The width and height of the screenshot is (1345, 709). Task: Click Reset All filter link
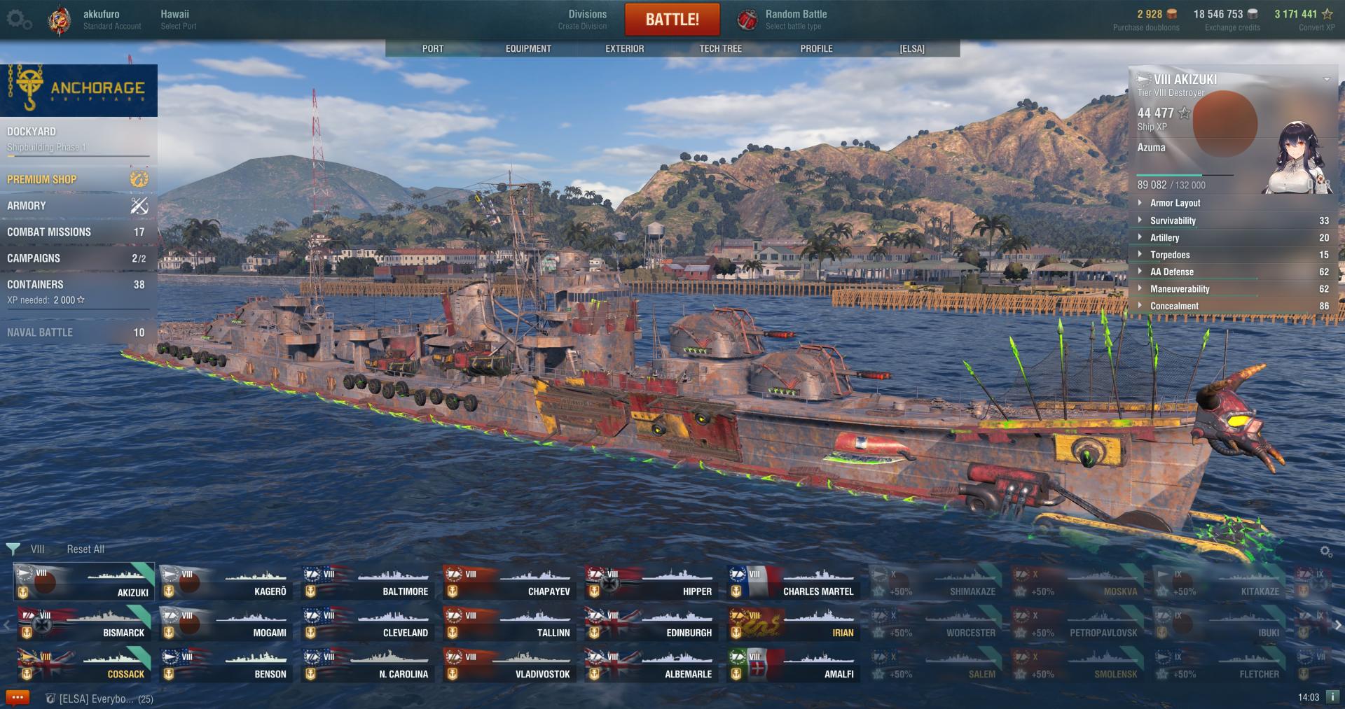[85, 549]
